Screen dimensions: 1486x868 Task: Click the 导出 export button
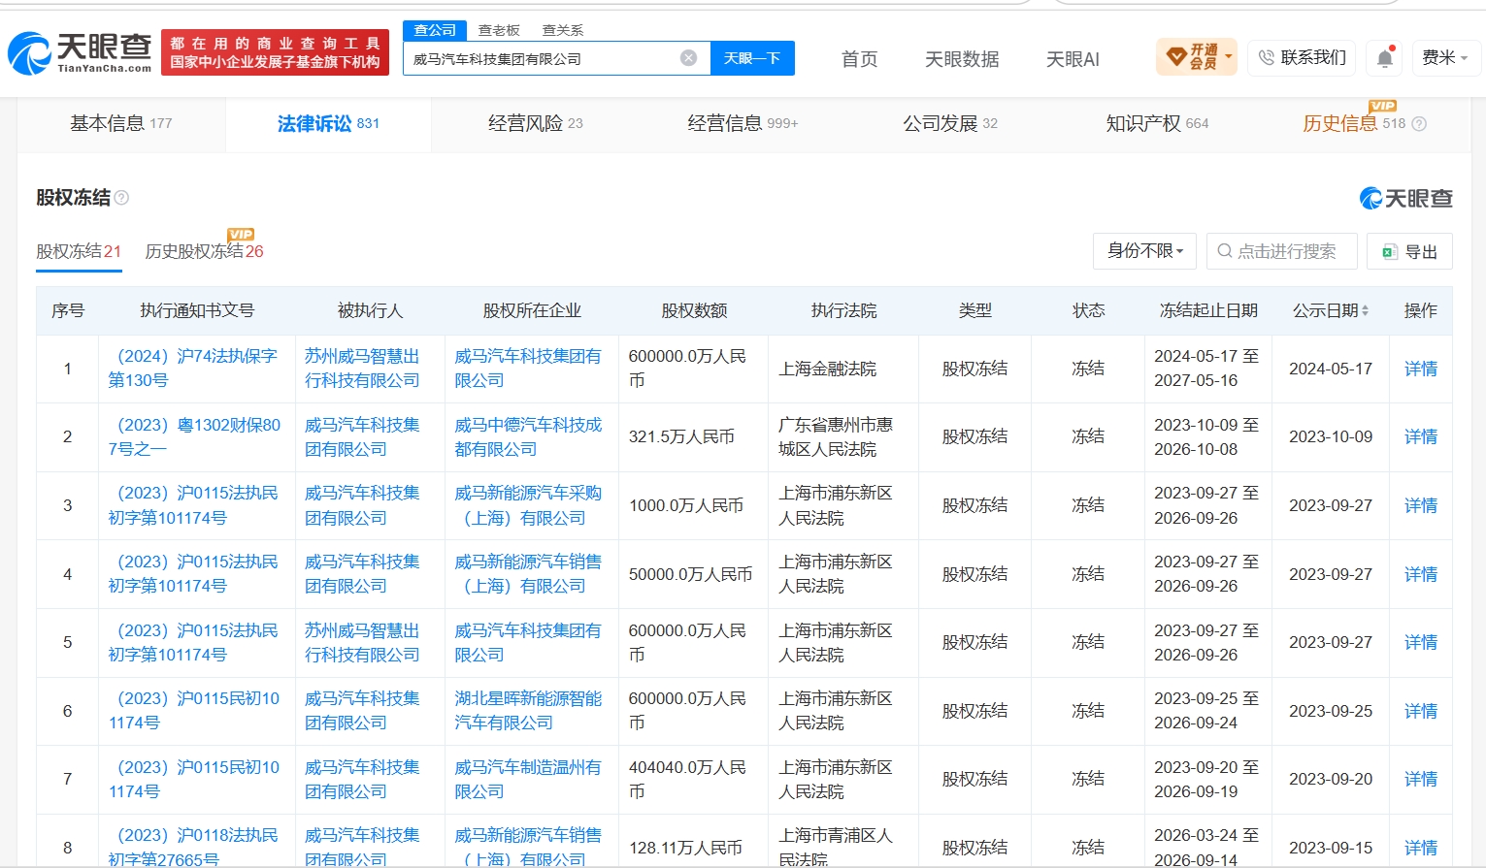[x=1409, y=251]
